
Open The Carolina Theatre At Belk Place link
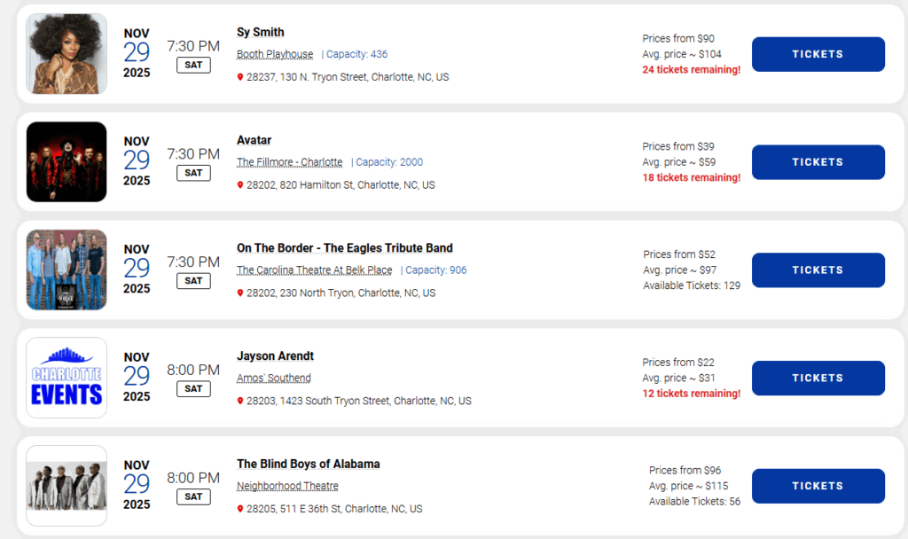pyautogui.click(x=314, y=270)
